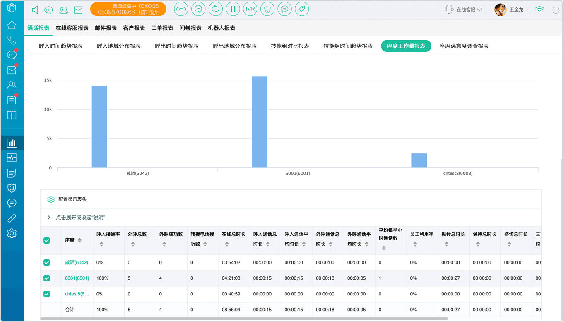
Task: Click the tallest bar for 6001(6001)
Action: coord(260,122)
